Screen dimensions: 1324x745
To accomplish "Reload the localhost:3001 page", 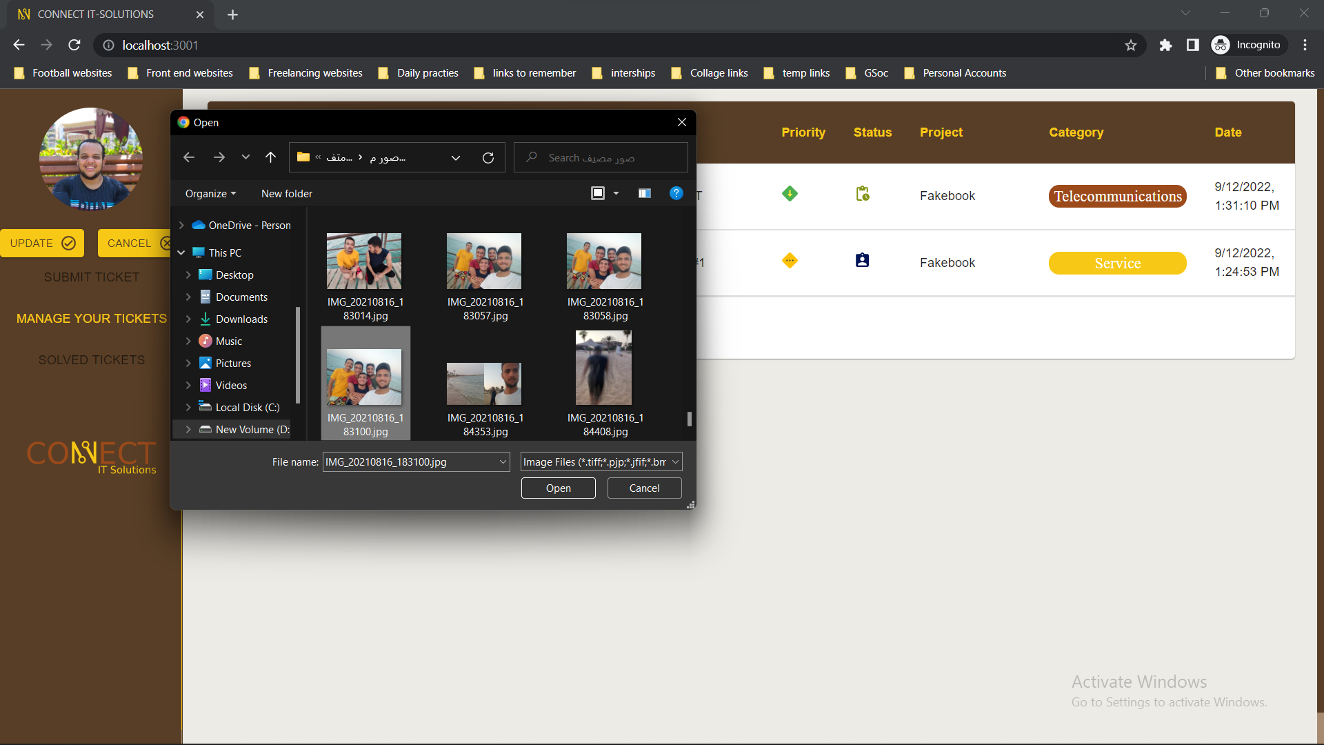I will coord(74,45).
